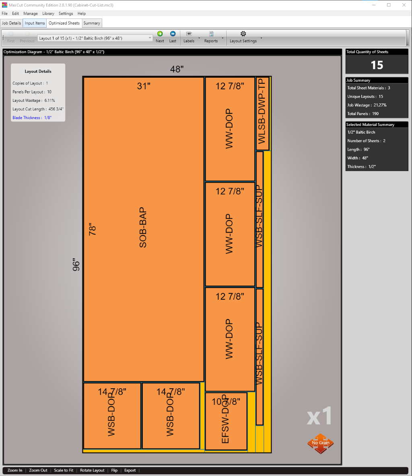Open the Reports tool
Viewport: 412px width, 476px height.
coord(211,37)
